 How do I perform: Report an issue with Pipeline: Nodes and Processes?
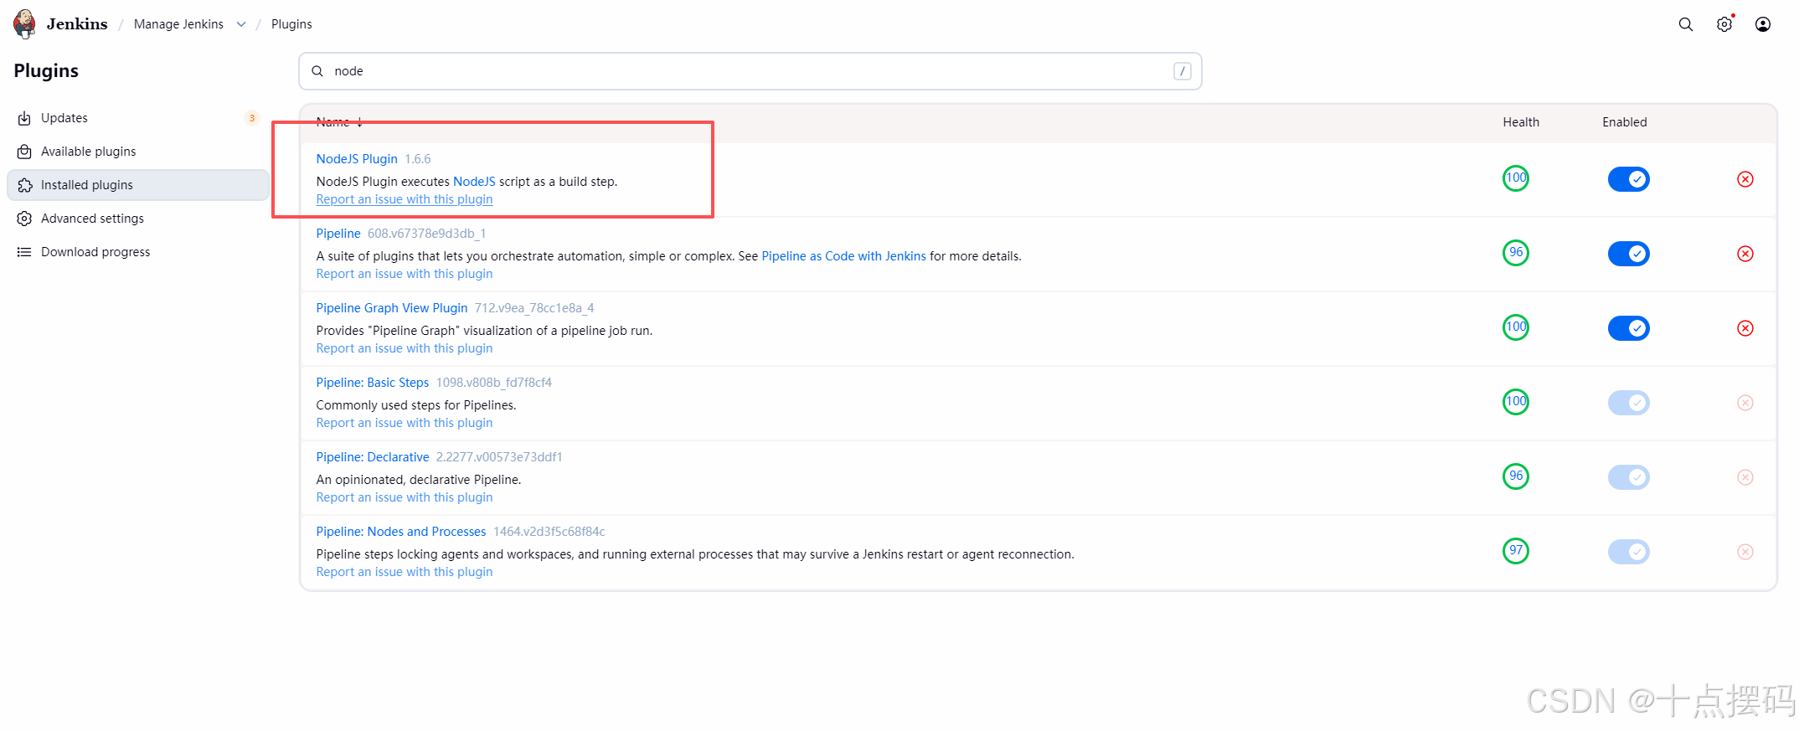click(405, 572)
